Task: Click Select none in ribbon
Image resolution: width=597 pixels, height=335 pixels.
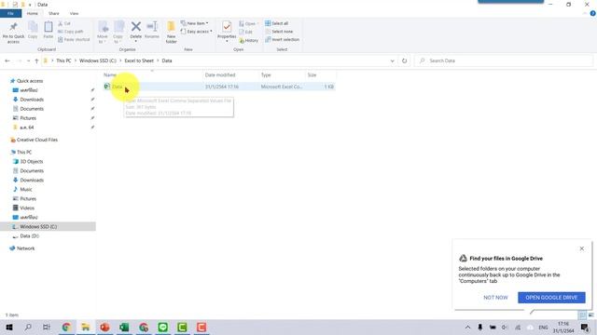Action: click(x=279, y=32)
